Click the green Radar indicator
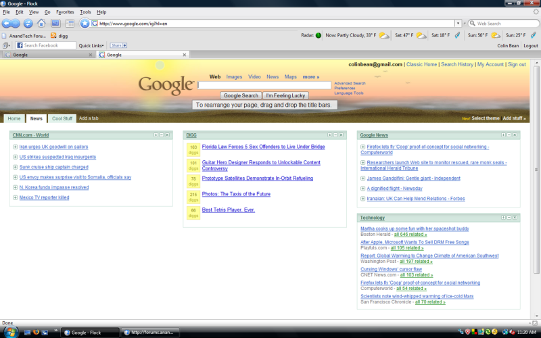541x338 pixels. (x=318, y=35)
